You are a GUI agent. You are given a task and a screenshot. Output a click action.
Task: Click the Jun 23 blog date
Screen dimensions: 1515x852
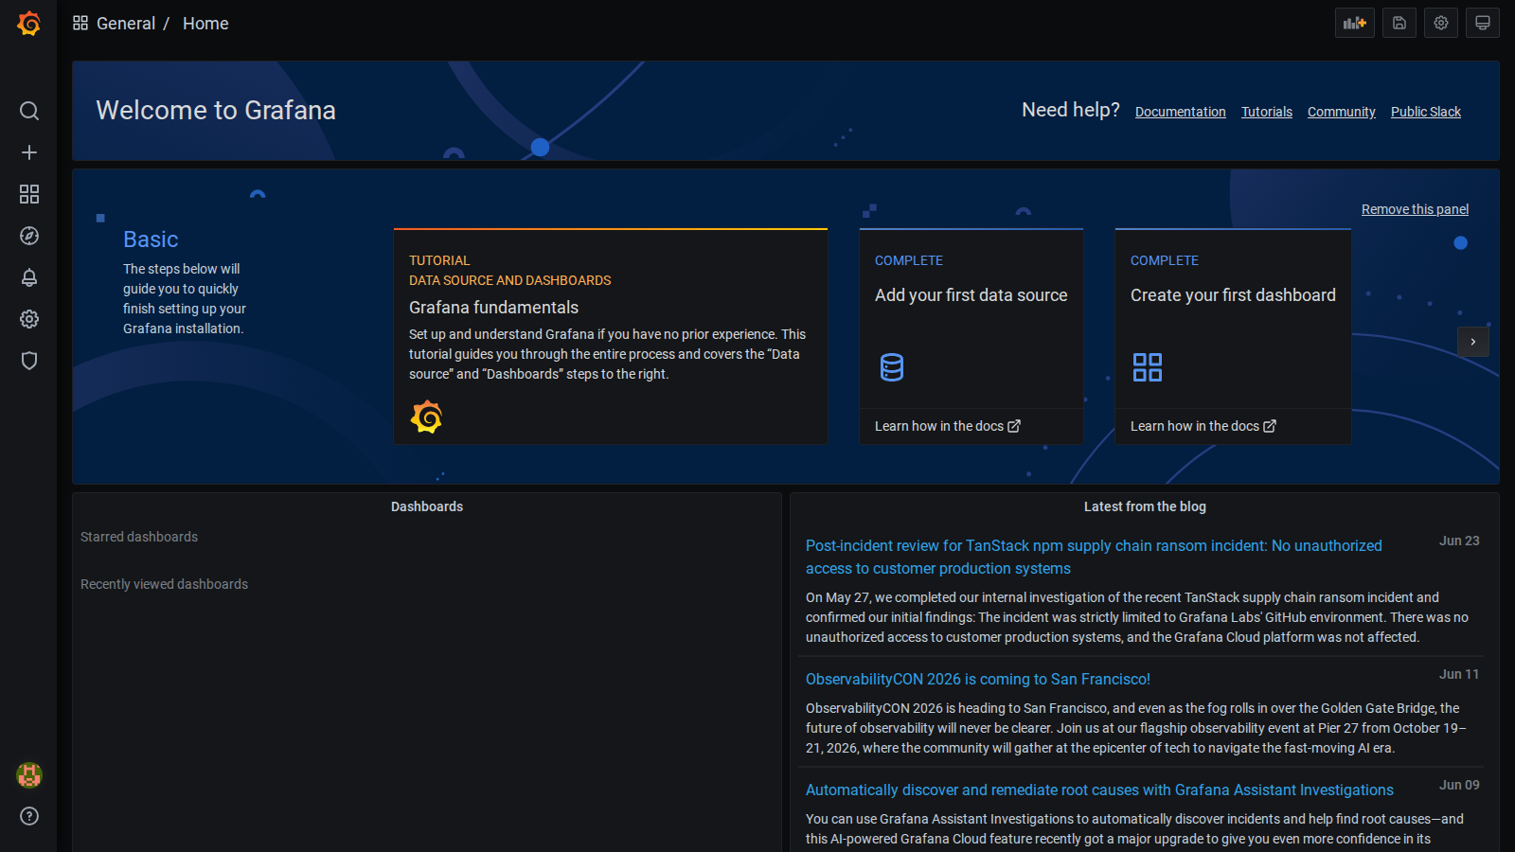pyautogui.click(x=1459, y=541)
